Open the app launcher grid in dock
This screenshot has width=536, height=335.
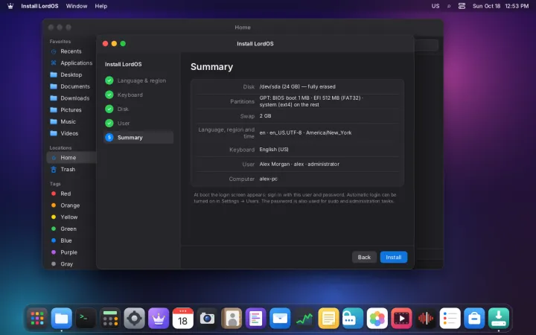pyautogui.click(x=37, y=319)
